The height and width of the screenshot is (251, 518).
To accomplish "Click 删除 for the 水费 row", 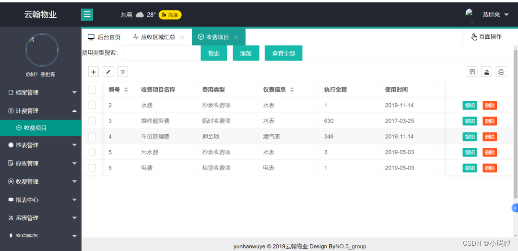I will (x=490, y=106).
